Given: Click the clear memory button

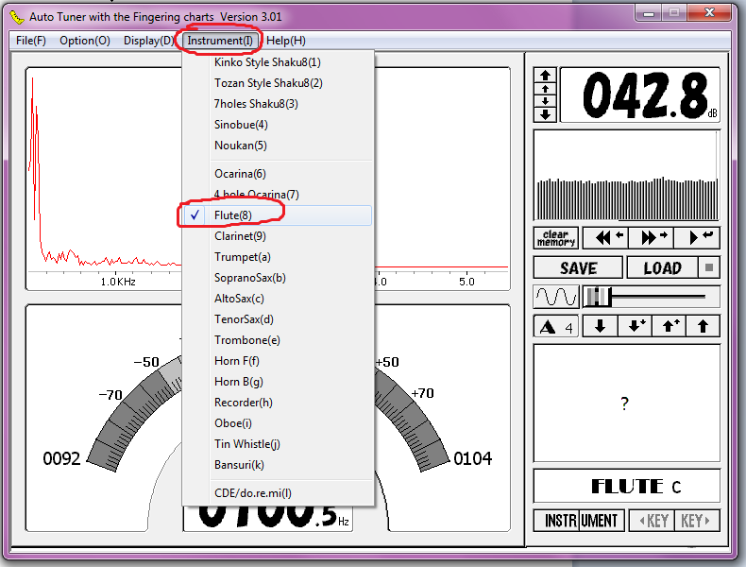Looking at the screenshot, I should 555,237.
